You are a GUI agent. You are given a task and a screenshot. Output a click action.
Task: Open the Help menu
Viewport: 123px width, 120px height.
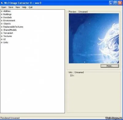click(24, 7)
